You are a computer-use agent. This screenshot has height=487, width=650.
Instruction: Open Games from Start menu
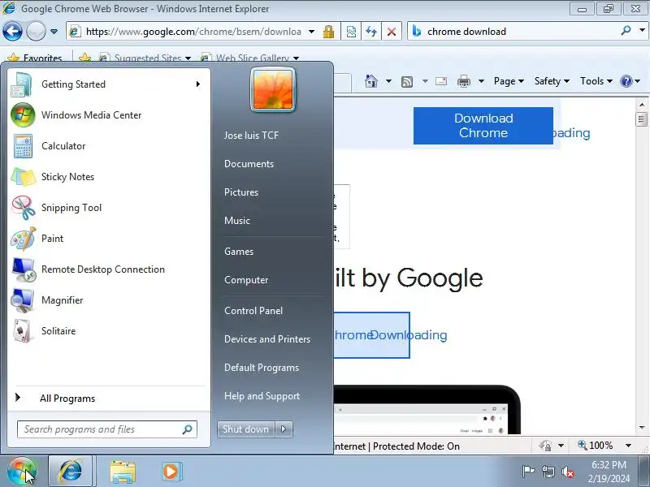239,252
